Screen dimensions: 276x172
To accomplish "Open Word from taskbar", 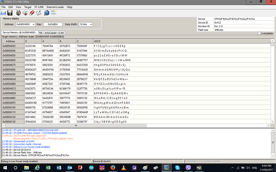I will [59, 168].
